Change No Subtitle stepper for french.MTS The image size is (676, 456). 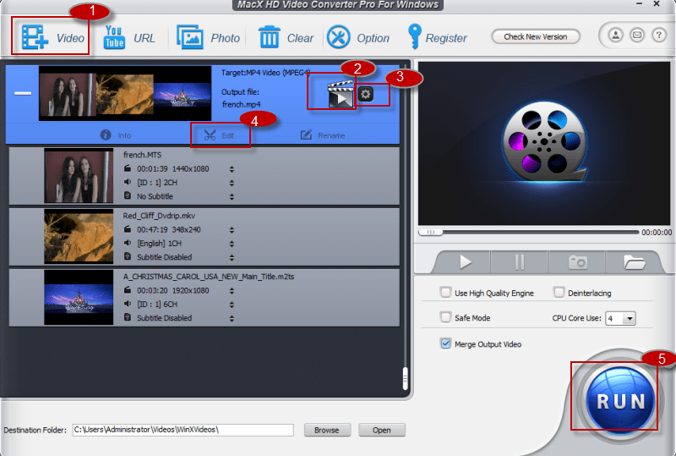(x=232, y=197)
